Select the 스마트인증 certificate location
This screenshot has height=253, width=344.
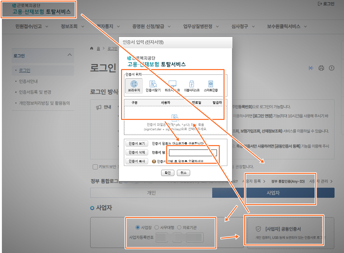pos(211,86)
